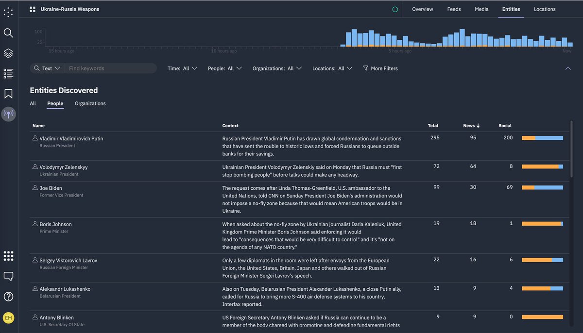Click the person icon beside Aleksandr Lukashenko

pyautogui.click(x=35, y=289)
